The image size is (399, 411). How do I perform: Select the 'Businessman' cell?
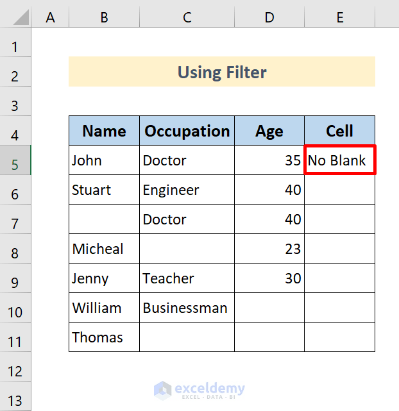(x=187, y=308)
